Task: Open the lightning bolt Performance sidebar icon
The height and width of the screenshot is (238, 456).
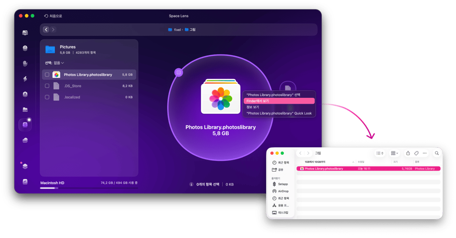Action: (25, 79)
